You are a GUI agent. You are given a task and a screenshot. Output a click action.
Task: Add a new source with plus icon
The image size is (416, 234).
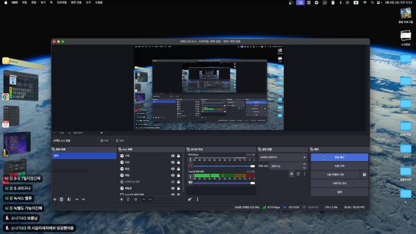tap(121, 199)
